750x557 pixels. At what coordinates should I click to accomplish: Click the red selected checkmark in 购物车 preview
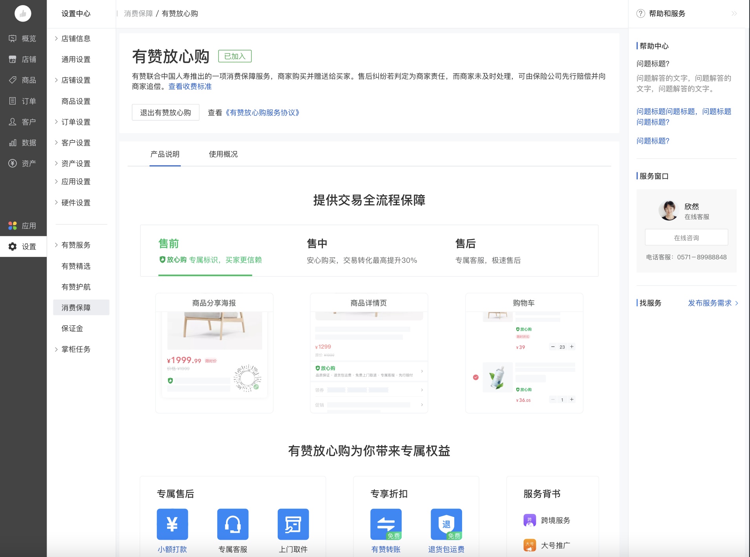pyautogui.click(x=476, y=377)
